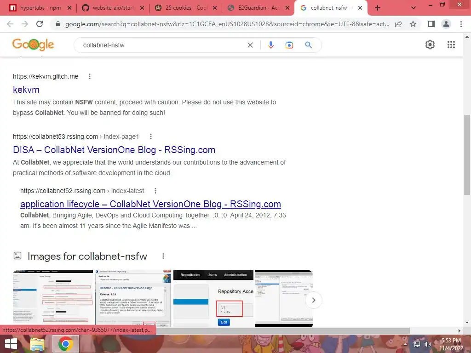Open the Google apps grid
The width and height of the screenshot is (471, 353).
pos(451,45)
